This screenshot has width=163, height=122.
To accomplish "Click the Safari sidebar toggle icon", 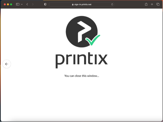I will [x=18, y=4].
